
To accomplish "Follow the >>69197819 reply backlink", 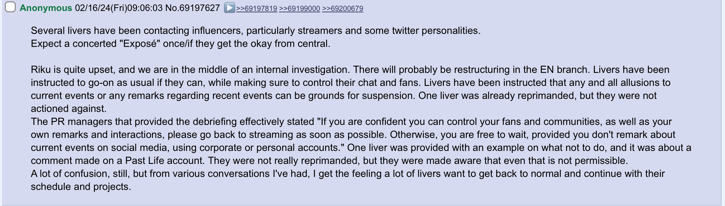I will tap(257, 9).
